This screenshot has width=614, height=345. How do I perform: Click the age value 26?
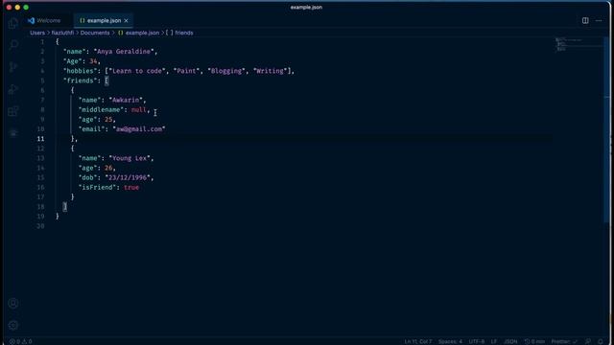pos(108,168)
